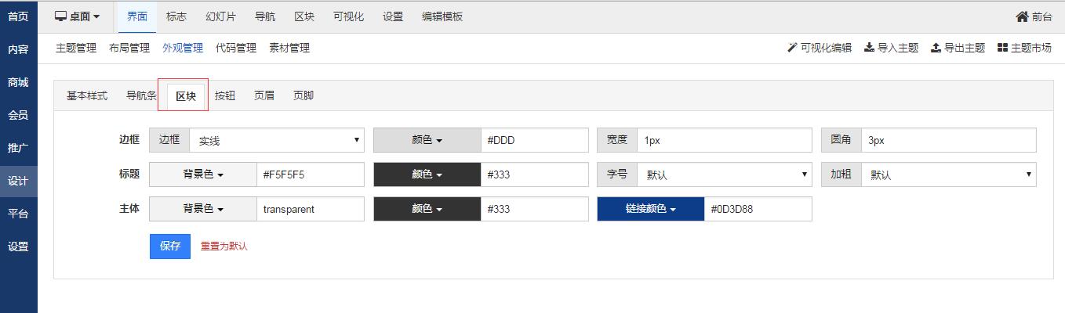Click the 导出主题 upload icon

point(936,48)
